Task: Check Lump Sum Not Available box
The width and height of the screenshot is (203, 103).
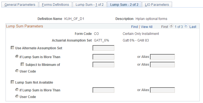Action: 12,82
